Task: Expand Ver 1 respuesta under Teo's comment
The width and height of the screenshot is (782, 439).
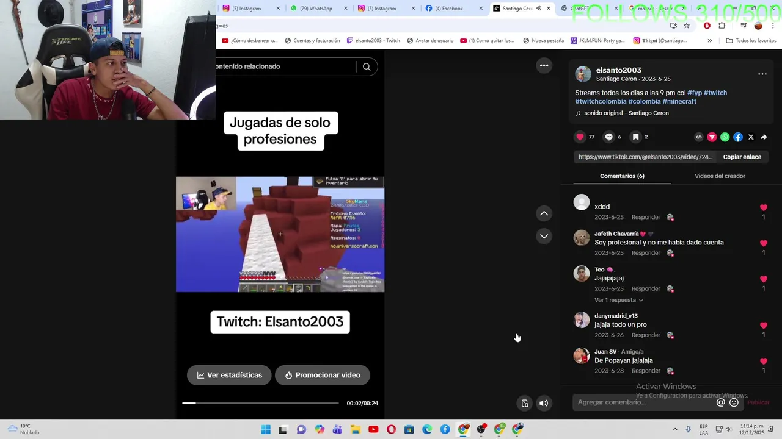Action: (x=618, y=300)
